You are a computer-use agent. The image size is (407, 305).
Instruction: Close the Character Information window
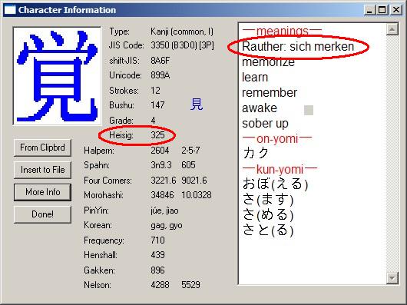pyautogui.click(x=396, y=10)
